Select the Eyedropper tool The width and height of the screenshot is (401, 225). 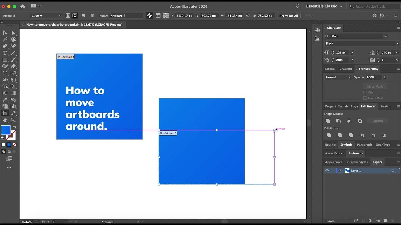click(5, 100)
